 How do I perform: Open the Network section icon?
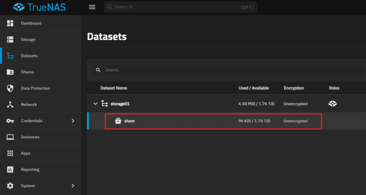click(x=10, y=105)
